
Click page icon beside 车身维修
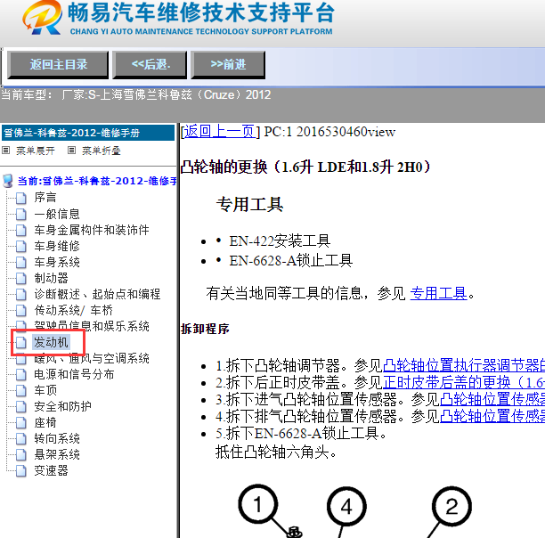click(x=21, y=247)
